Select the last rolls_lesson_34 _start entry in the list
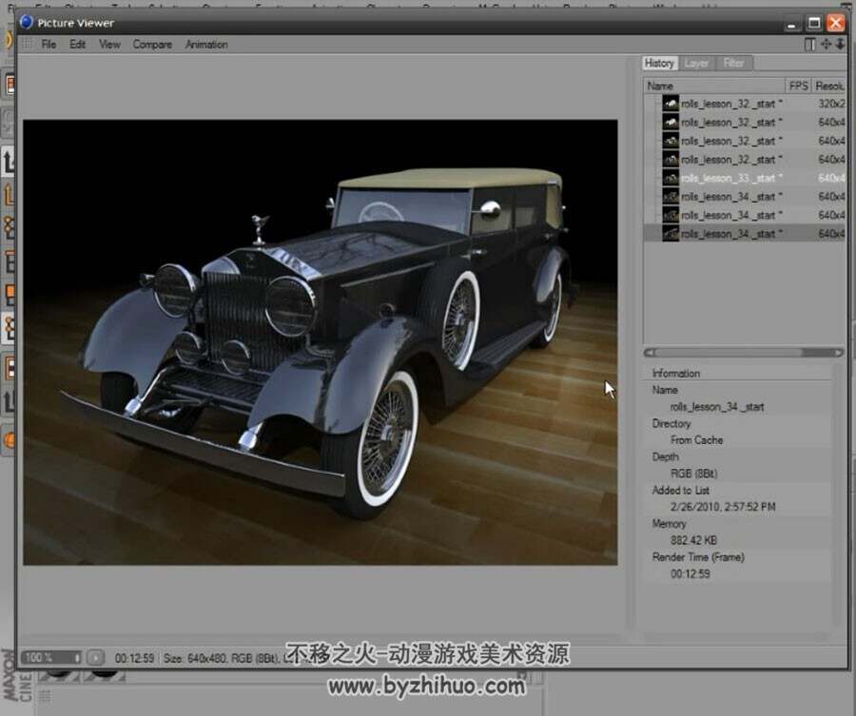Viewport: 856px width, 716px height. (x=745, y=234)
